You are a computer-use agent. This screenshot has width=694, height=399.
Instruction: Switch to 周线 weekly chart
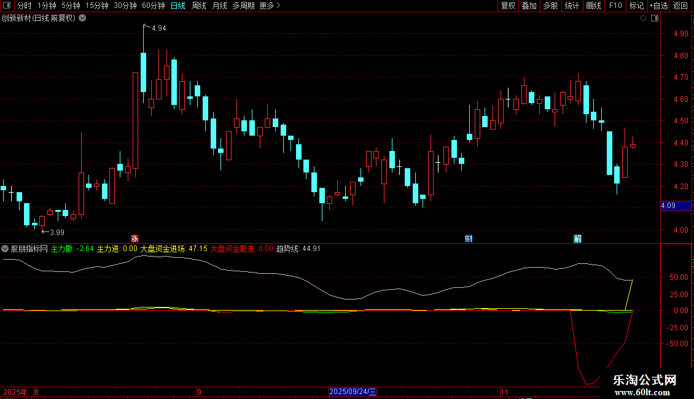199,6
